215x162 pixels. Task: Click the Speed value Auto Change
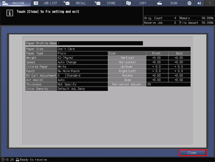pos(82,62)
